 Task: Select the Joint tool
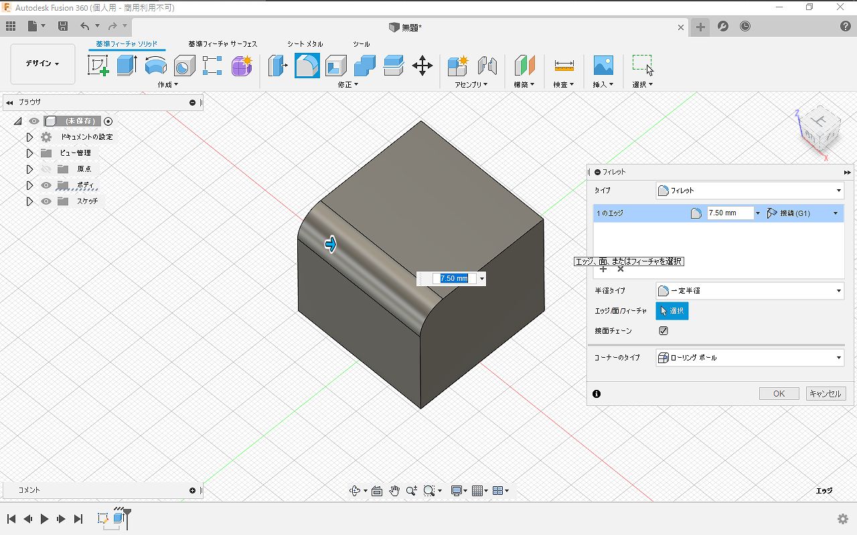(487, 66)
